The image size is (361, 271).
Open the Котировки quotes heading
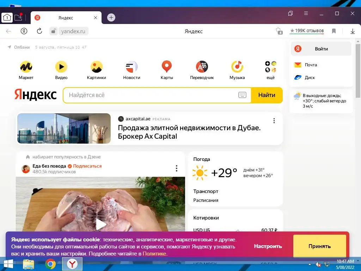click(x=206, y=218)
